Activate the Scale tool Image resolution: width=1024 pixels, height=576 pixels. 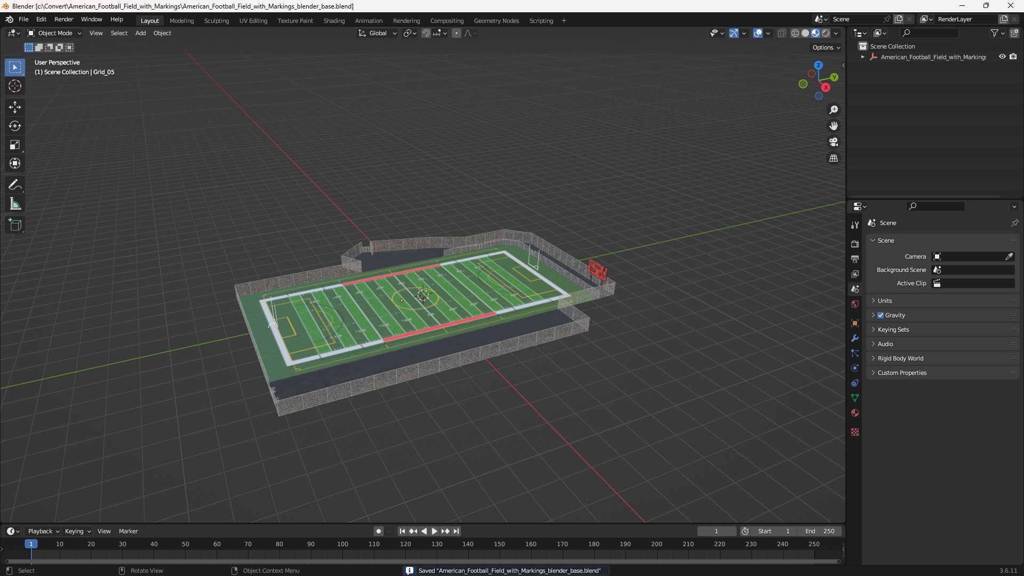[x=15, y=145]
